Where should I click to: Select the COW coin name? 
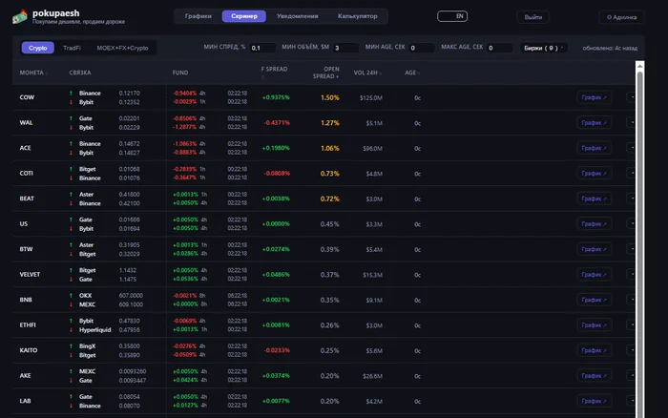27,97
